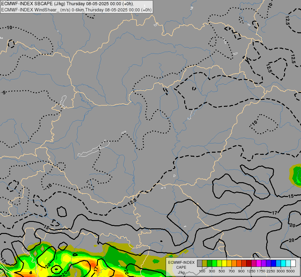Click the purple legend swatch
The height and width of the screenshot is (277, 301).
coord(264,263)
